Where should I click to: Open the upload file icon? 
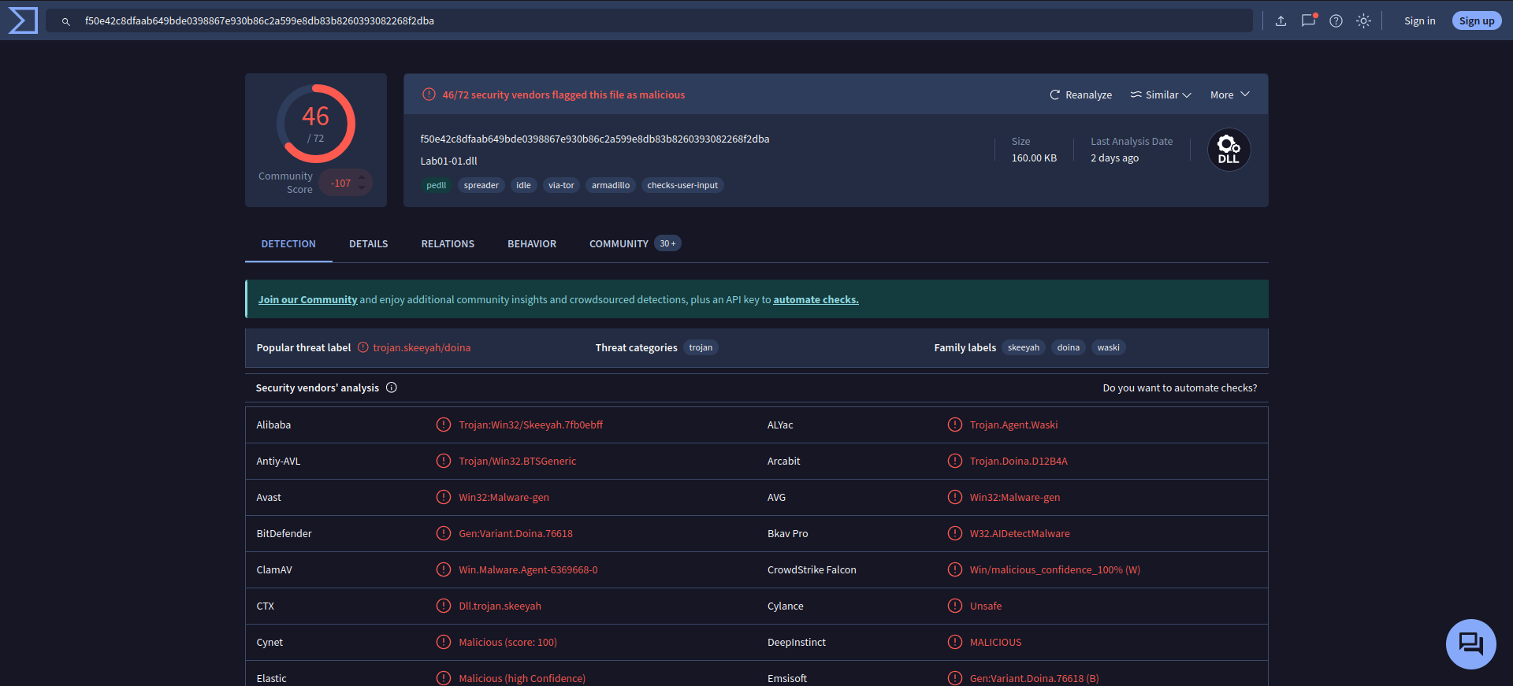point(1281,21)
